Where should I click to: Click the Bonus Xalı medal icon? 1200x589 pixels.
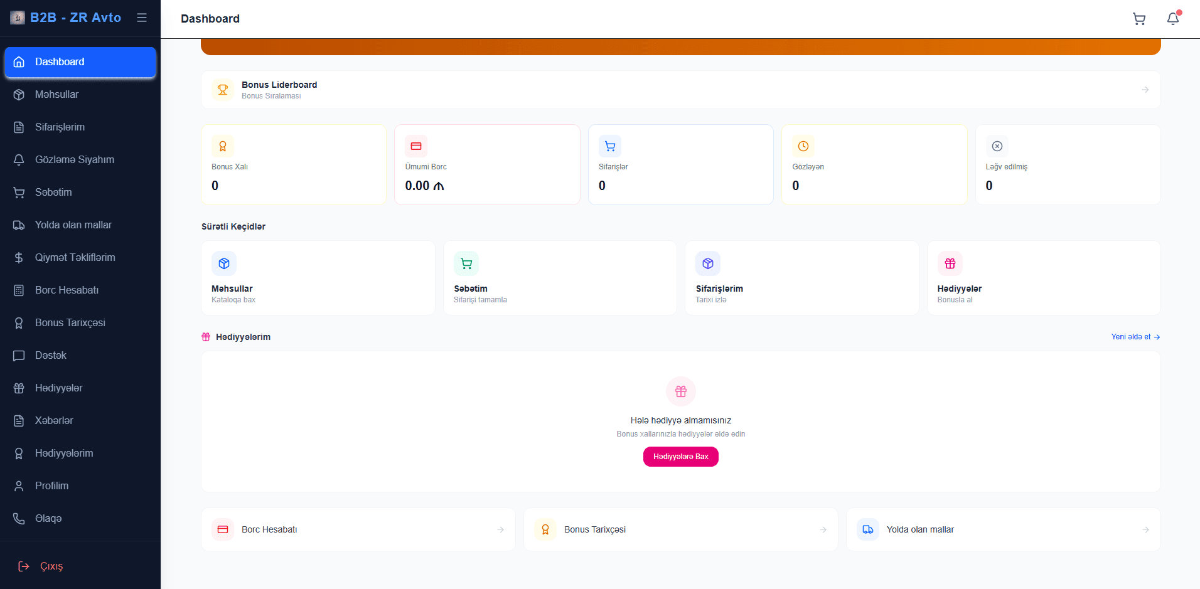tap(223, 146)
